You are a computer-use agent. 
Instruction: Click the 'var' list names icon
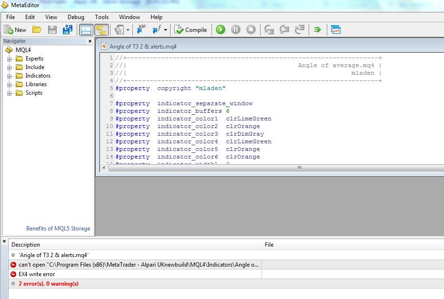tap(141, 30)
